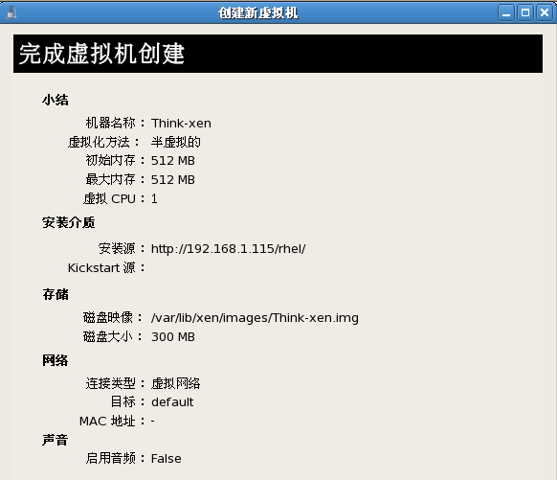
Task: Click the 启用音频 False value
Action: click(x=167, y=459)
